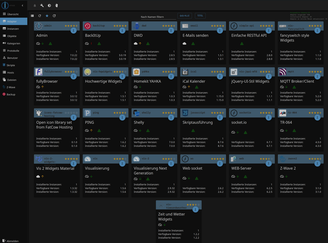Click the DWD card's cloud icon

136,43
